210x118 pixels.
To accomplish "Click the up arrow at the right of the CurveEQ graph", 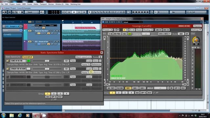I will click(x=188, y=37).
